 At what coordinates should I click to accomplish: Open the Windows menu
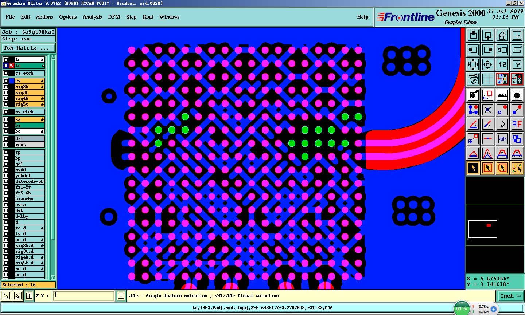[170, 17]
